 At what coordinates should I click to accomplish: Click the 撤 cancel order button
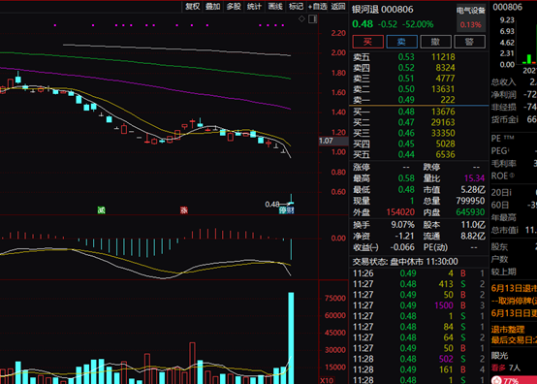pos(435,42)
